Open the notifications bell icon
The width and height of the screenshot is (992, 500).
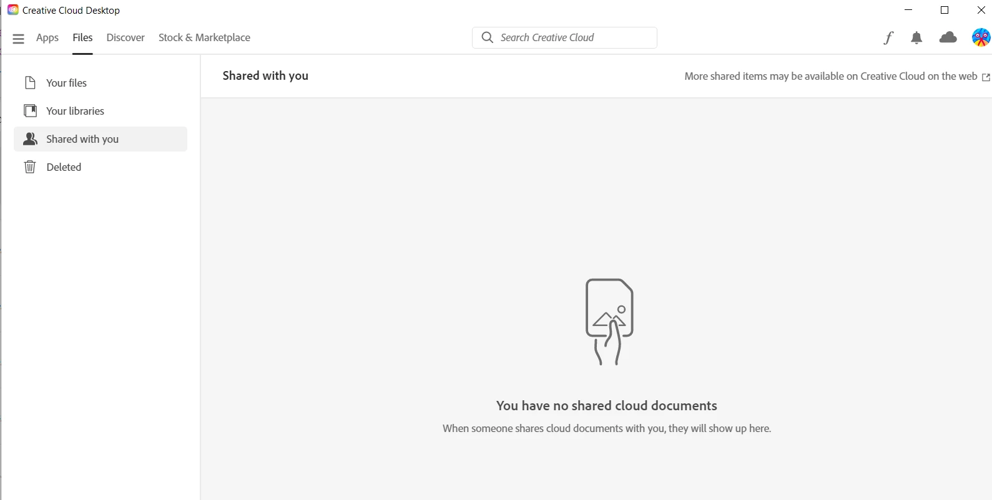[x=916, y=38]
